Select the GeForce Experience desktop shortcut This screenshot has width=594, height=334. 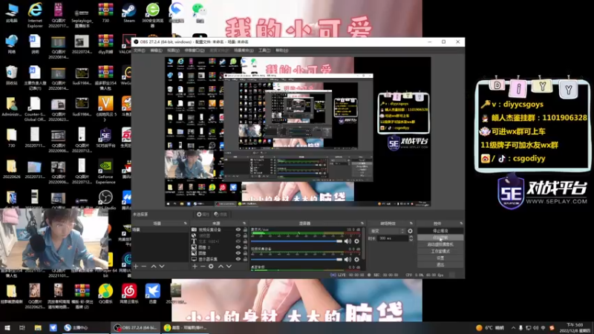click(x=105, y=171)
